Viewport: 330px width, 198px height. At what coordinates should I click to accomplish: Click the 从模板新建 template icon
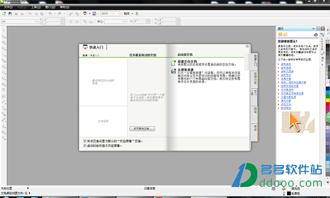coord(173,71)
